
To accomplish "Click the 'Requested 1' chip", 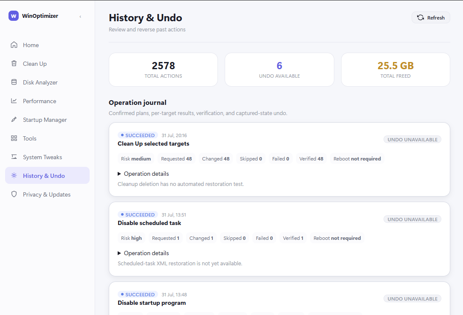I will [x=166, y=238].
